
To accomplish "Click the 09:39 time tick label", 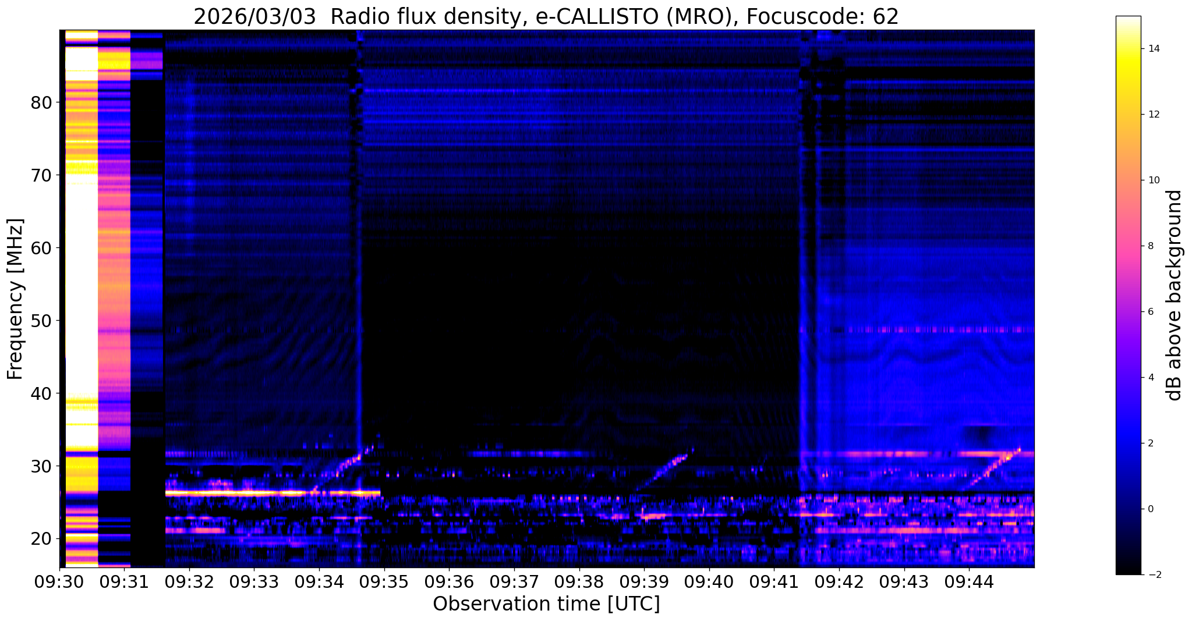I will point(644,582).
